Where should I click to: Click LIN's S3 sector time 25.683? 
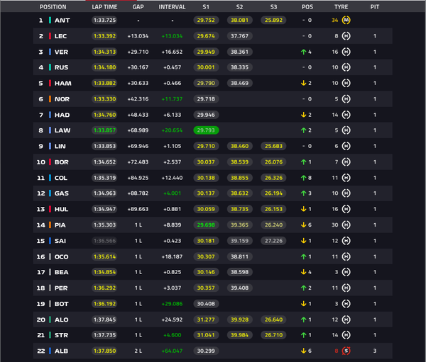[273, 146]
